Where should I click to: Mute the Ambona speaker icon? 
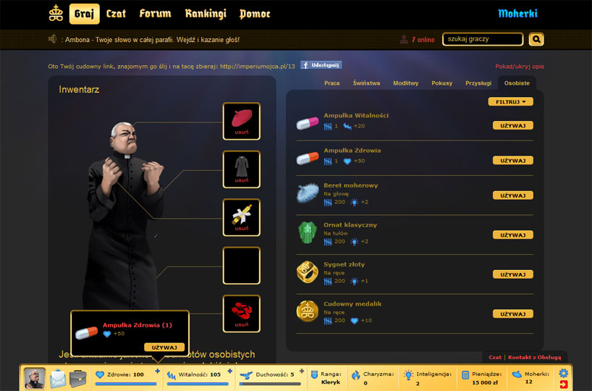point(53,39)
